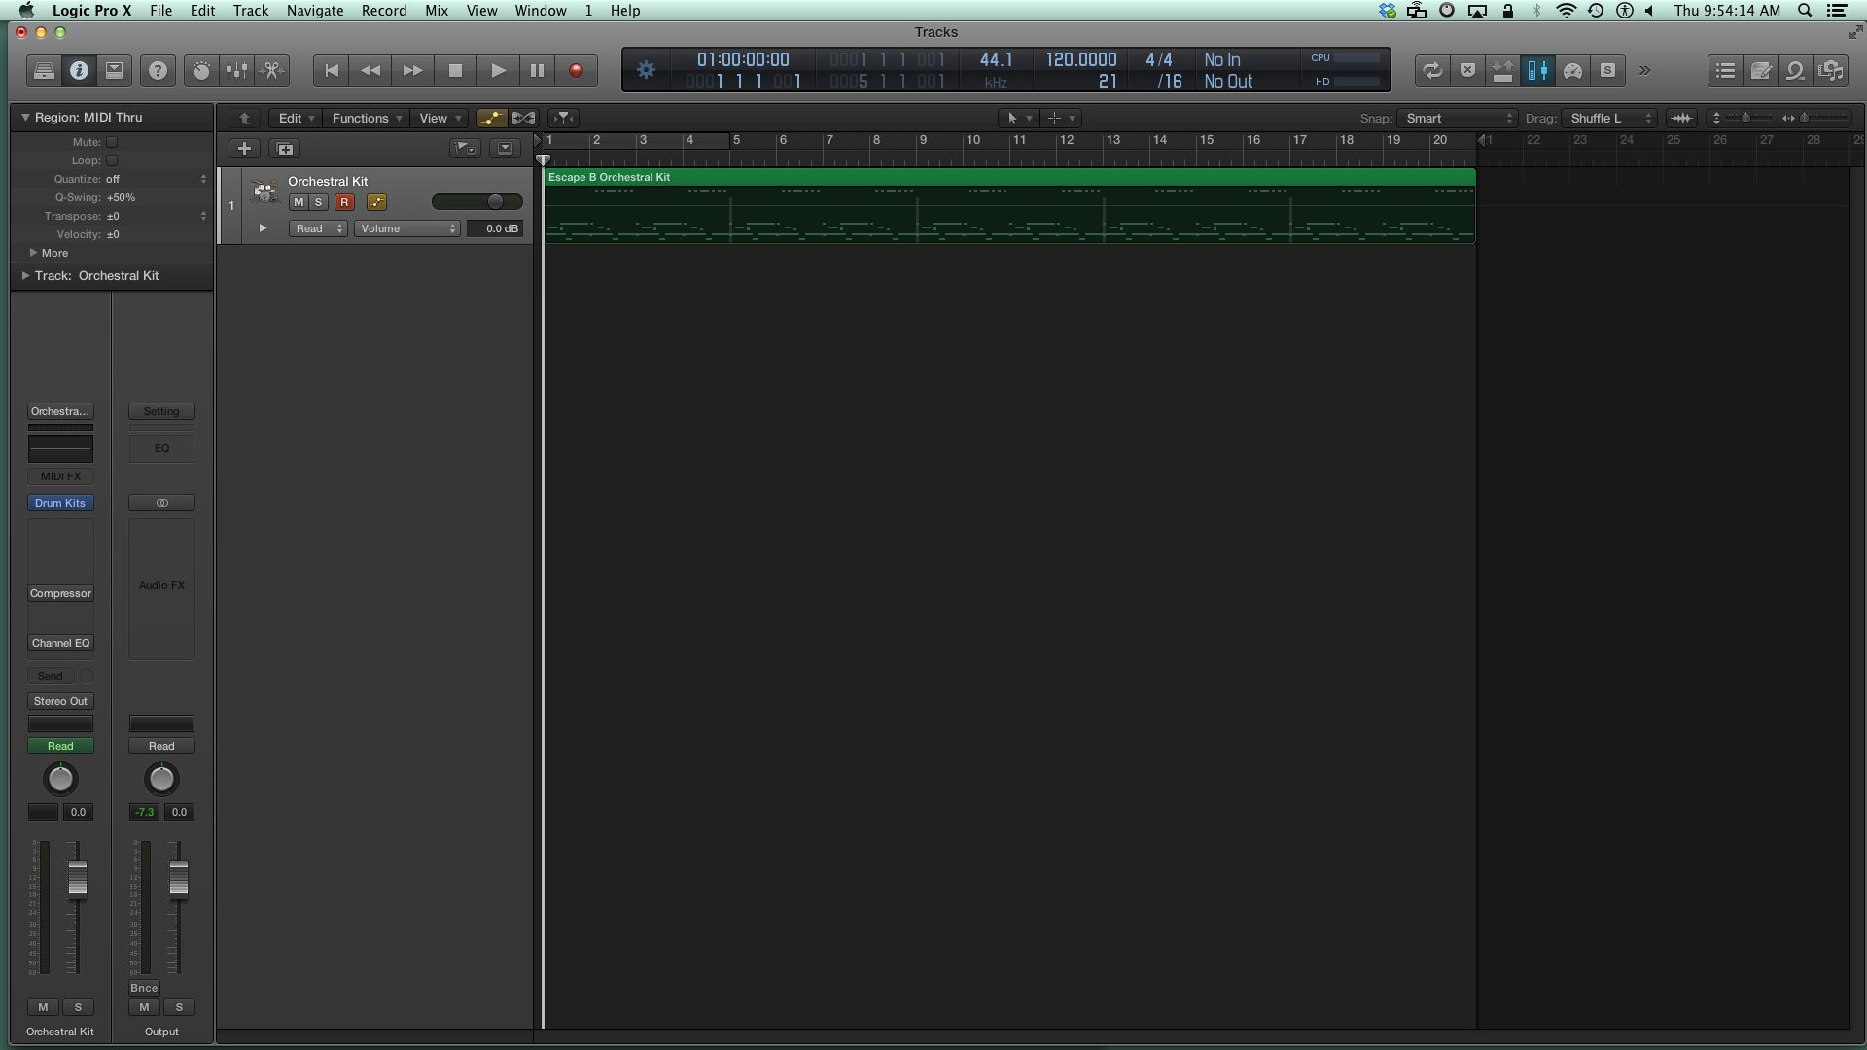Show more control bar buttons chevron
This screenshot has width=1867, height=1050.
1644,70
